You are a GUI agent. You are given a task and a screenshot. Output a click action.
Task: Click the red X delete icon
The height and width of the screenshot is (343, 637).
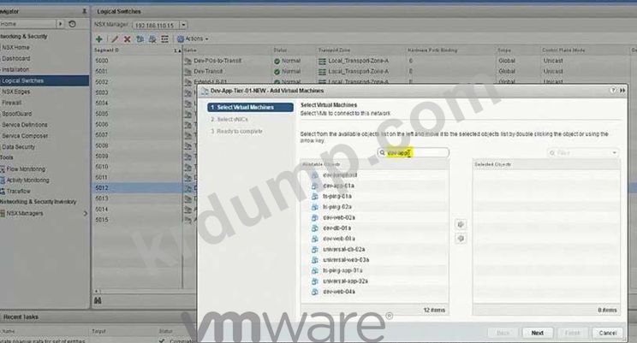[x=128, y=39]
